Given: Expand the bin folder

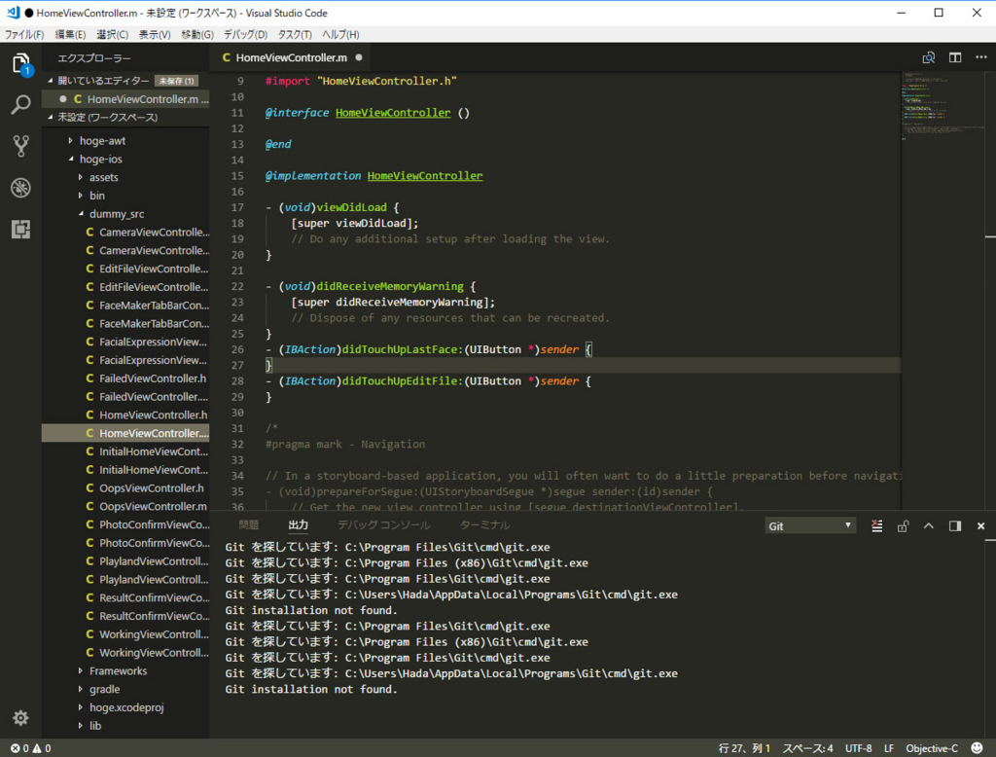Looking at the screenshot, I should tap(80, 196).
